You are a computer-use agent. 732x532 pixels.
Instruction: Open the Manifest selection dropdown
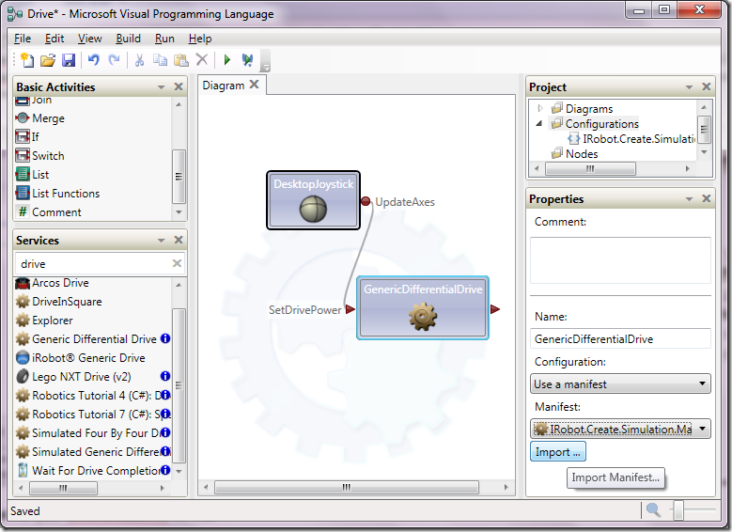click(x=619, y=429)
